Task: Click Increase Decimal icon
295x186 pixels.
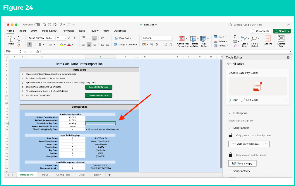Action: pos(165,45)
